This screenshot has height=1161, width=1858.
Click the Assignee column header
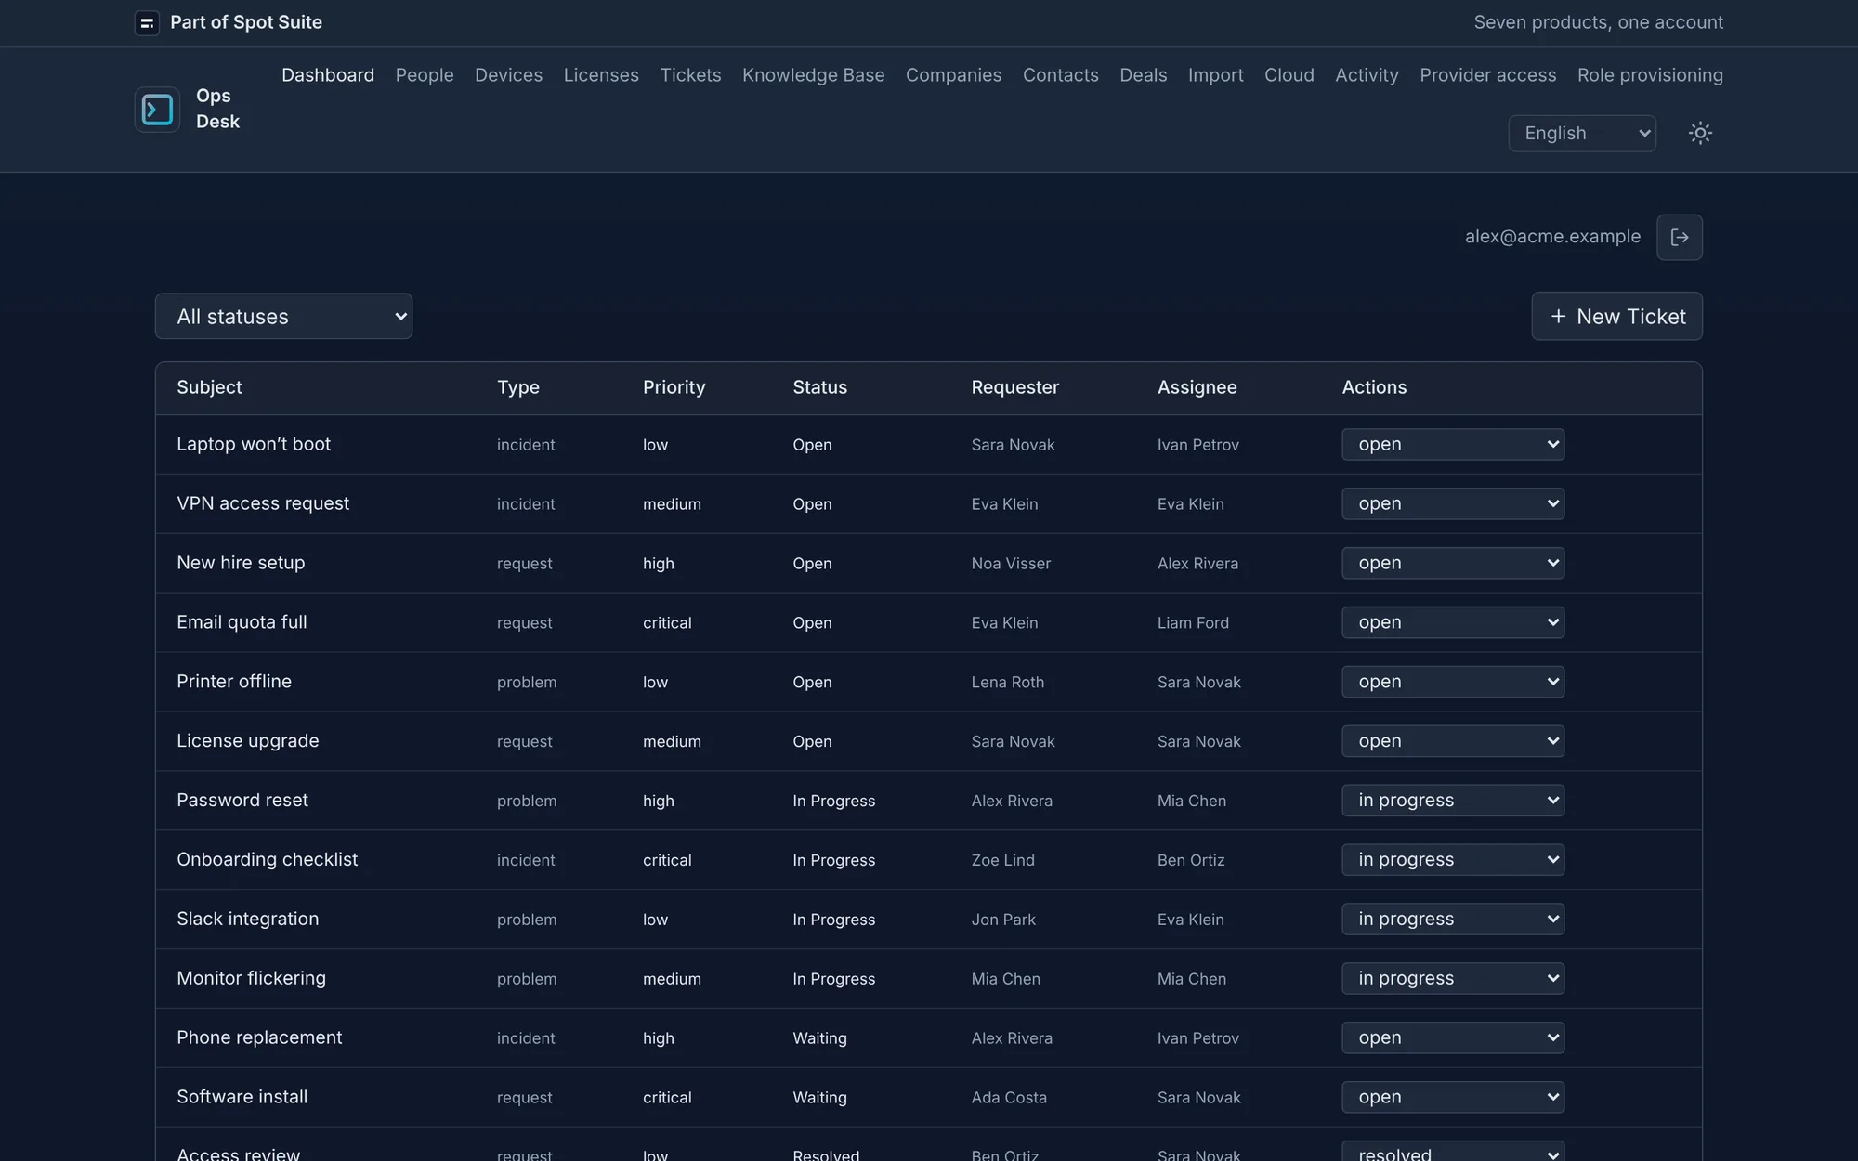coord(1197,387)
